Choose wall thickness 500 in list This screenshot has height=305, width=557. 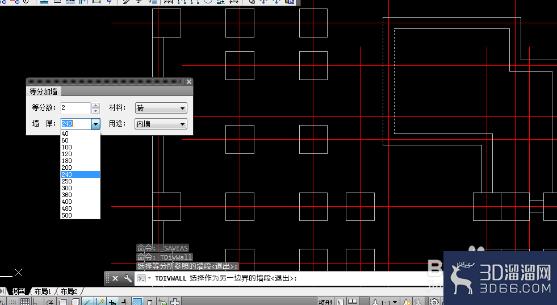tap(80, 215)
